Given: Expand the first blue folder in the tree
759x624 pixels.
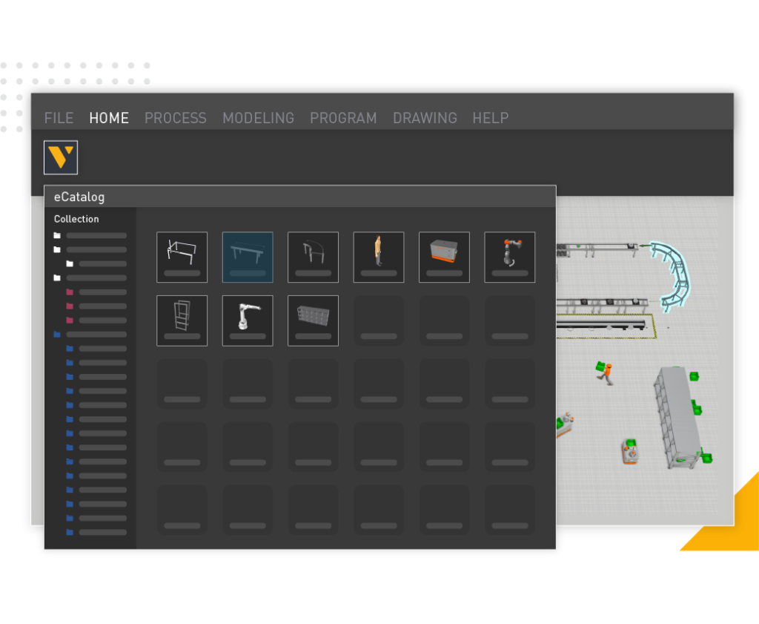Looking at the screenshot, I should pyautogui.click(x=57, y=335).
